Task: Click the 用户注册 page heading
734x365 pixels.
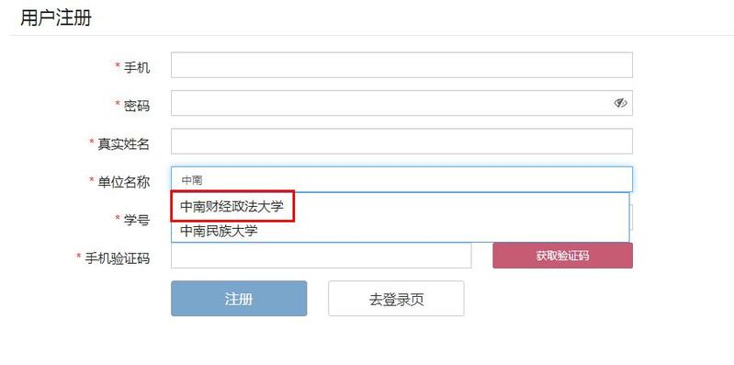Action: 56,18
